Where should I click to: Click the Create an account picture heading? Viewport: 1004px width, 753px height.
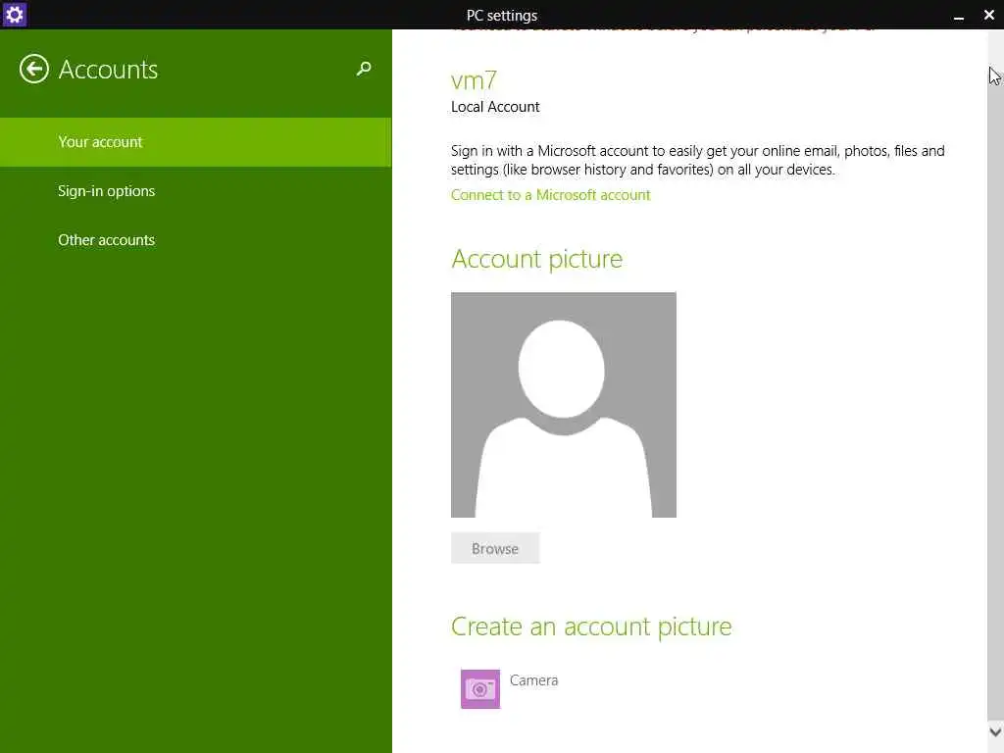coord(591,627)
